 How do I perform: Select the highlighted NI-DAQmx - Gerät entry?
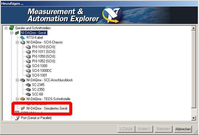click(34, 33)
